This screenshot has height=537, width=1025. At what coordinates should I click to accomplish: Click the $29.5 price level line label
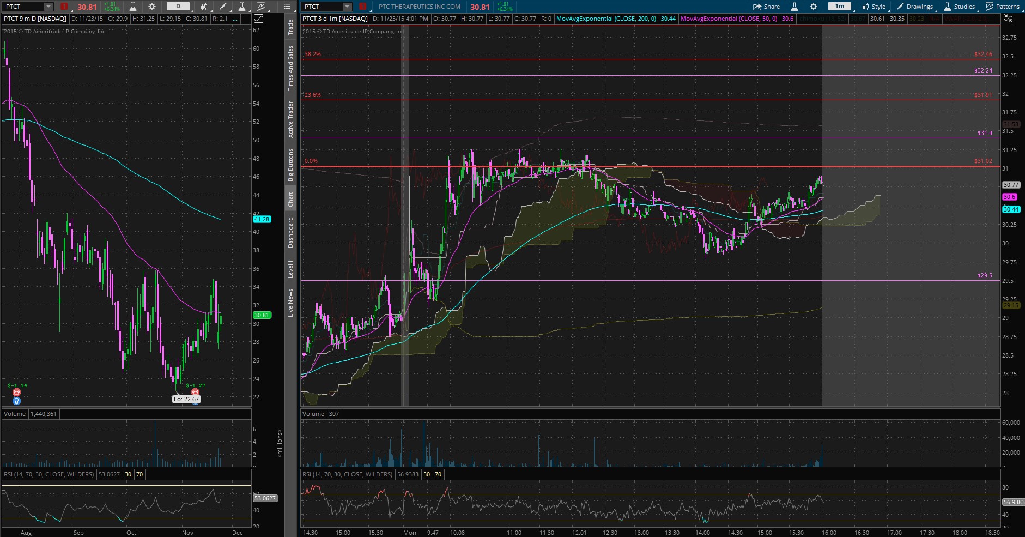(x=985, y=276)
